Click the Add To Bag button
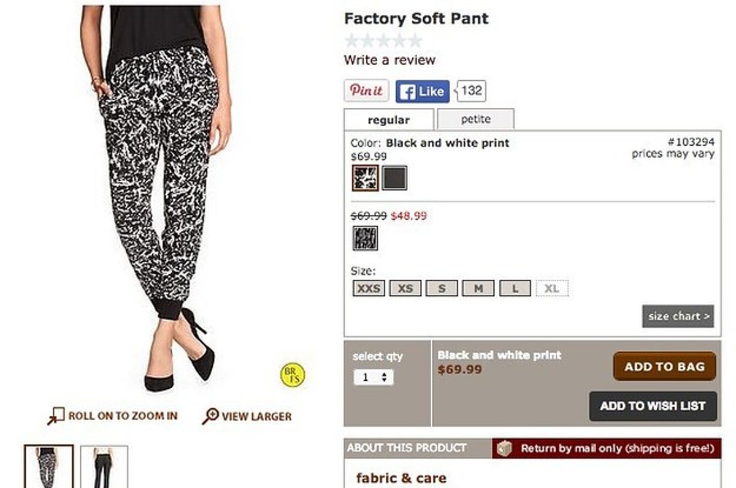736x488 pixels. (x=664, y=367)
